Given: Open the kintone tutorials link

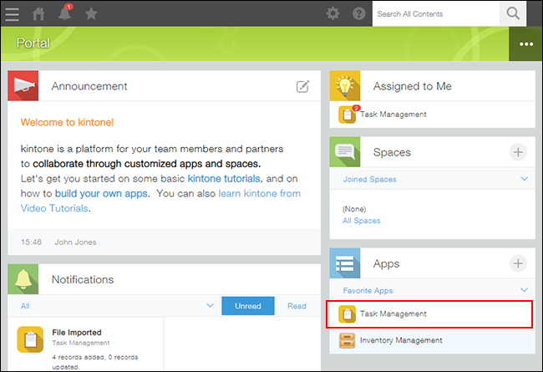Looking at the screenshot, I should click(225, 178).
